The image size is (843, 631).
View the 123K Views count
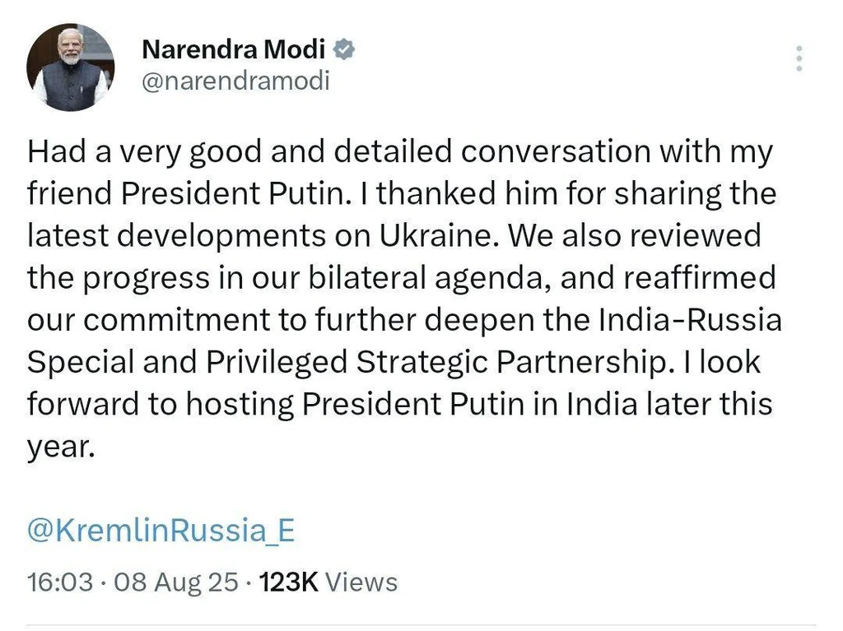pyautogui.click(x=328, y=582)
